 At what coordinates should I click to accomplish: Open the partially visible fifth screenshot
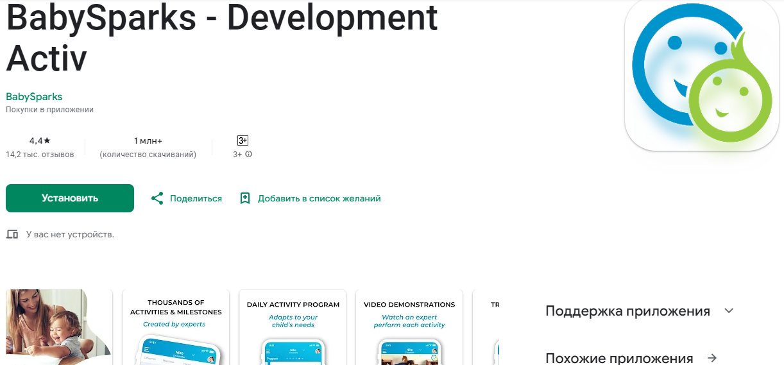(486, 327)
